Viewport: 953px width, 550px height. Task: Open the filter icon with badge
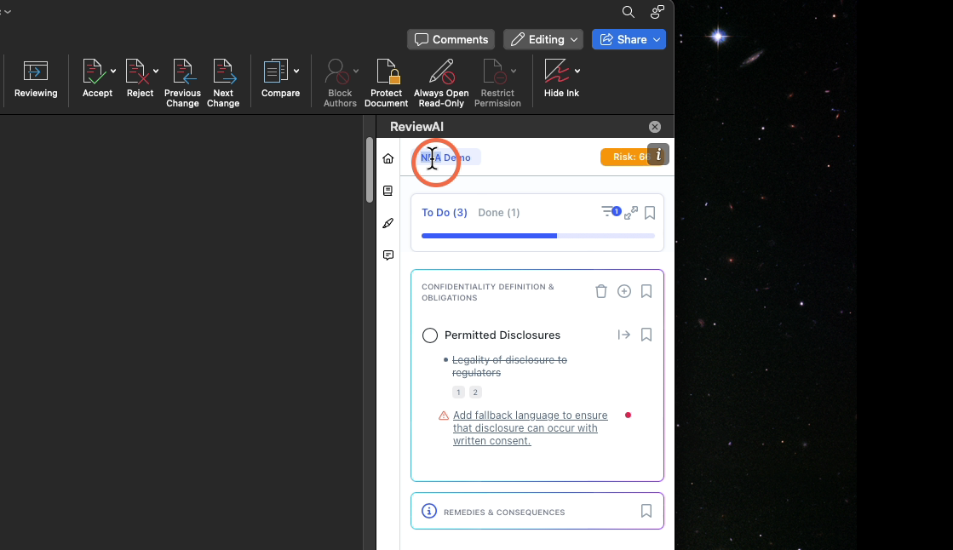[611, 211]
